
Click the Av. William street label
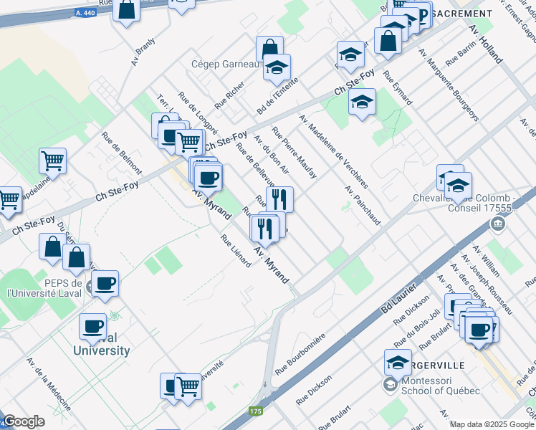[487, 261]
